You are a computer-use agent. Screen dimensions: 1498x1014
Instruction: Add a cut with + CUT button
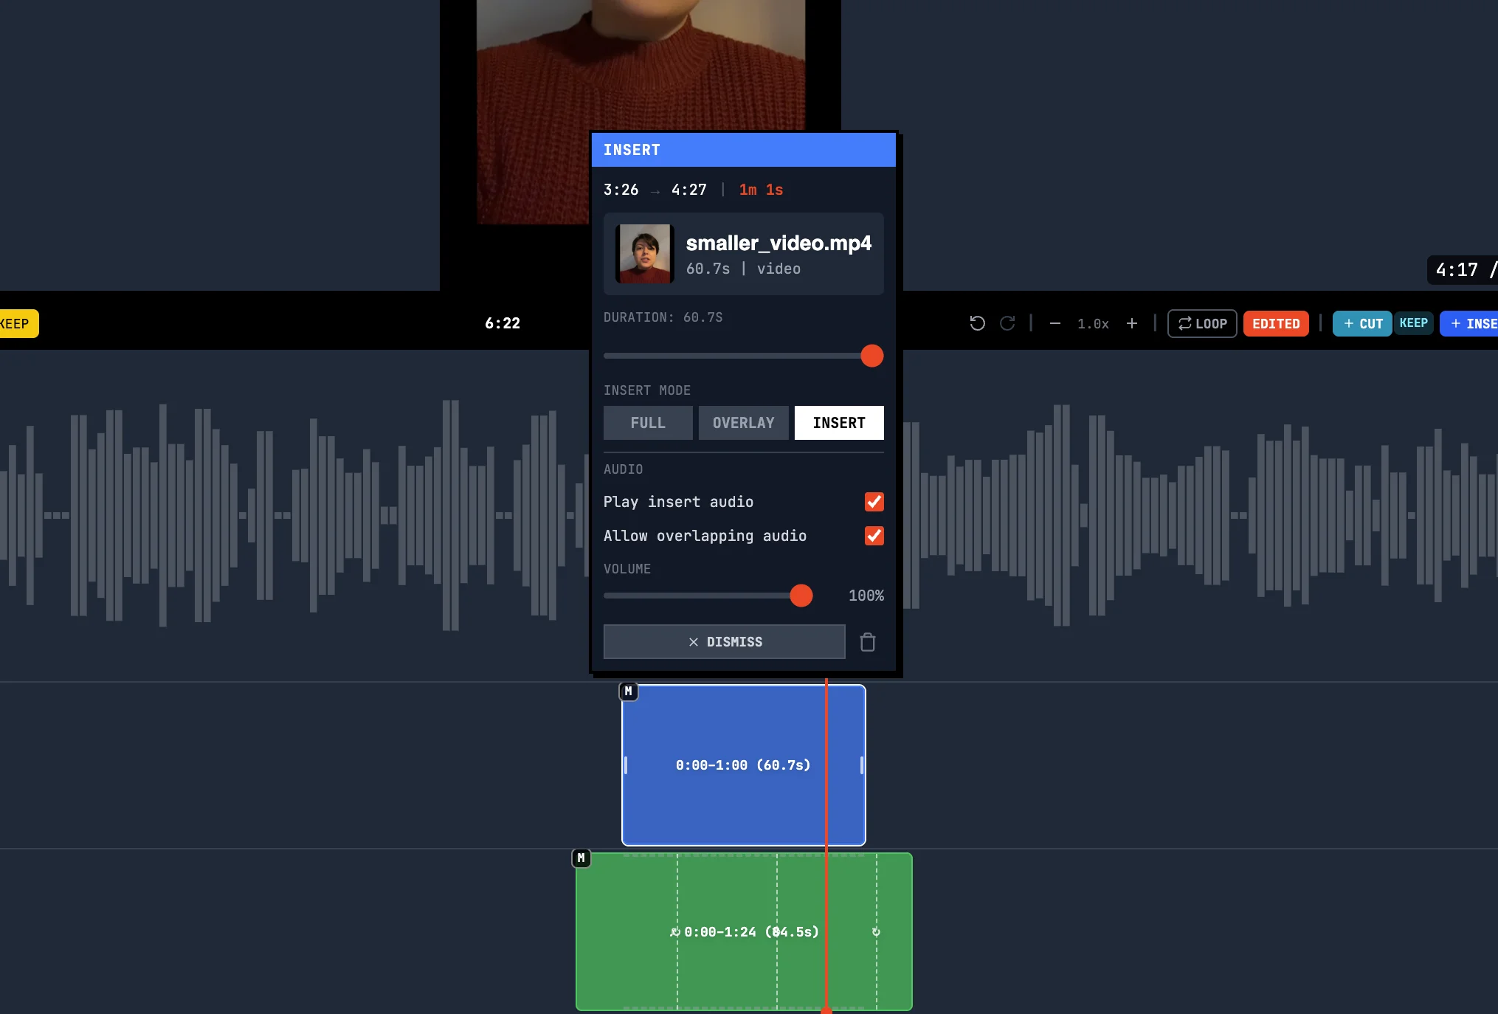[1362, 323]
